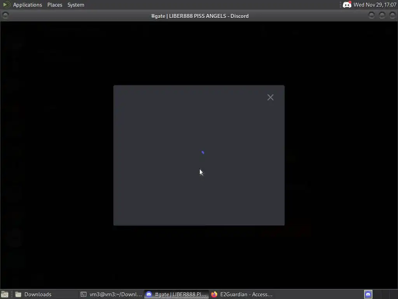The image size is (398, 299).
Task: Open the System menu
Action: (x=76, y=5)
